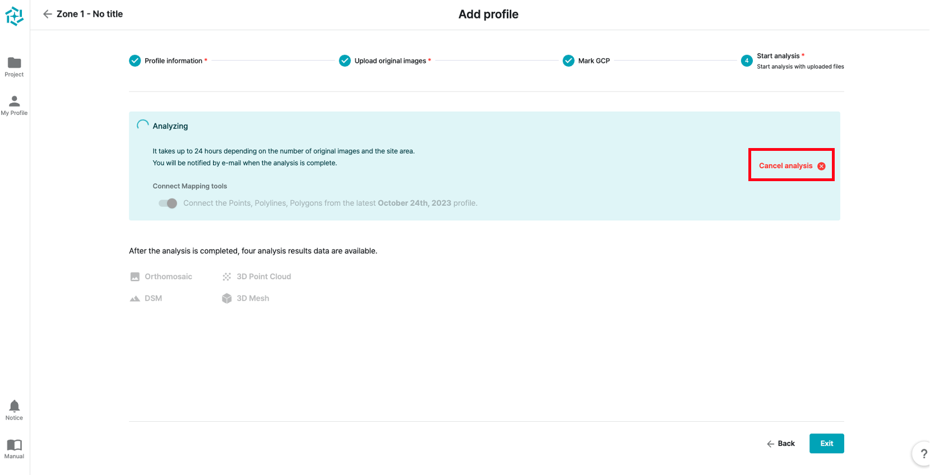Open the Manual book icon

(x=15, y=448)
